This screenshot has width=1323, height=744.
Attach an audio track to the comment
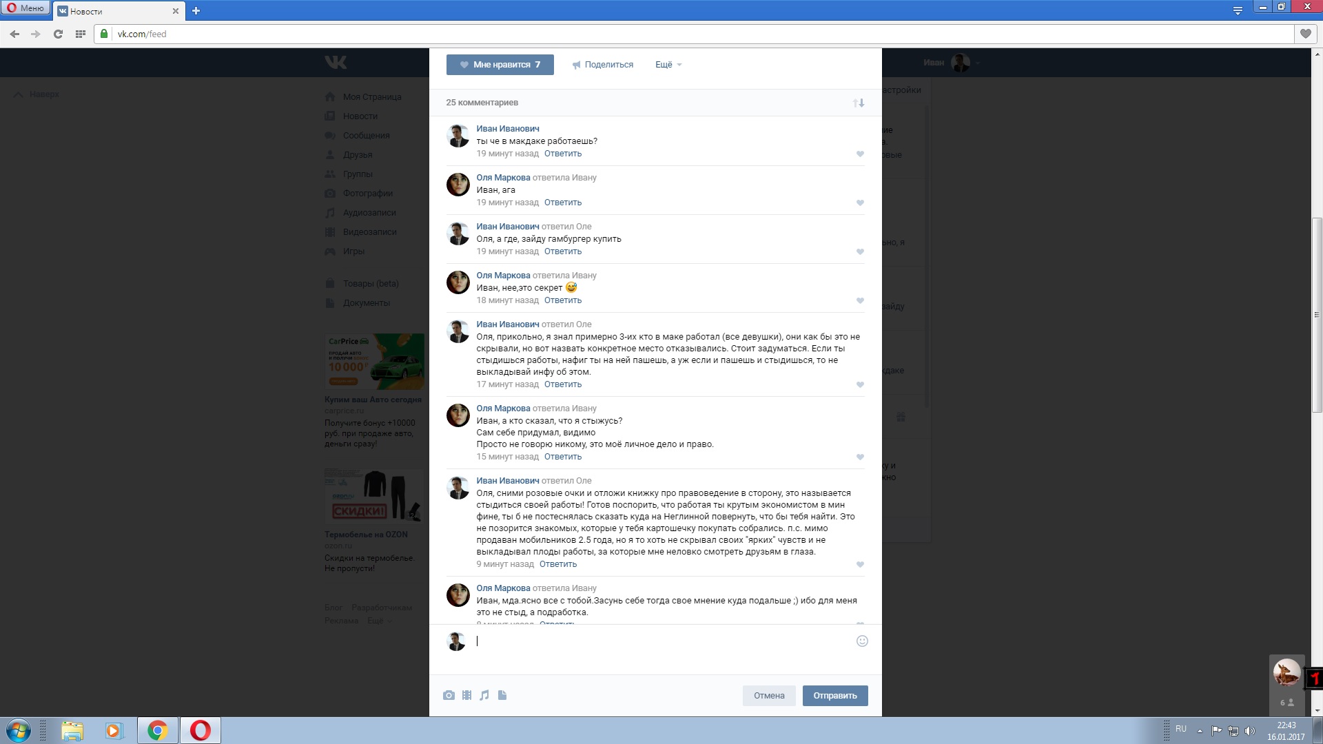484,695
